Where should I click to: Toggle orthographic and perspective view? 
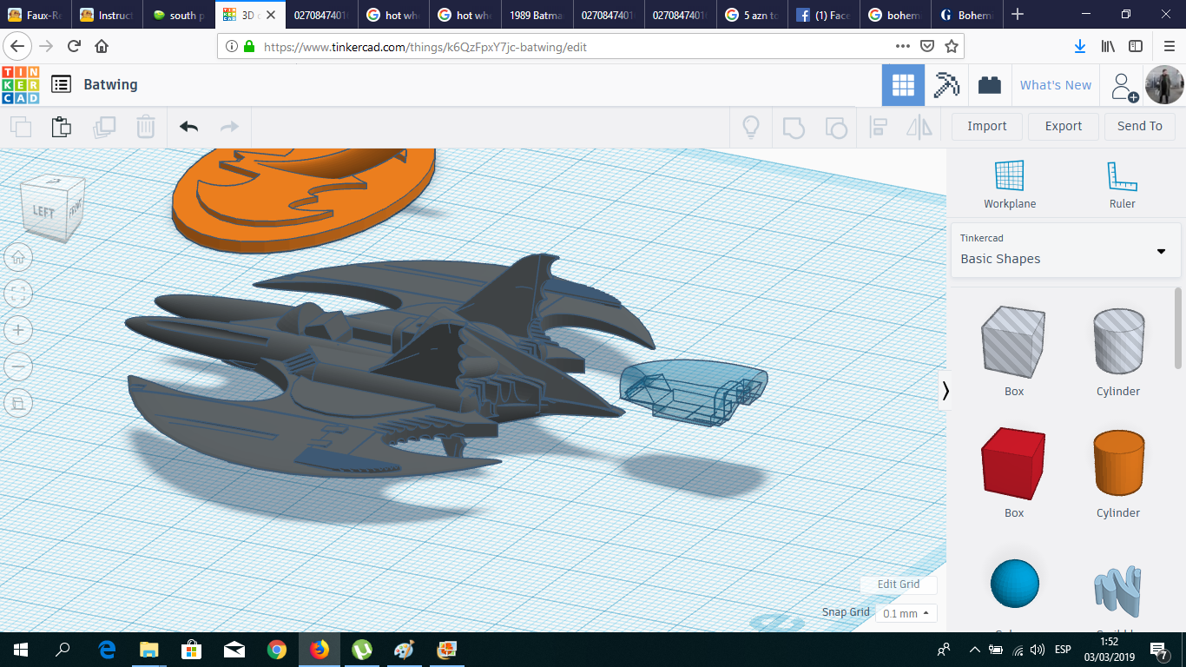point(19,403)
